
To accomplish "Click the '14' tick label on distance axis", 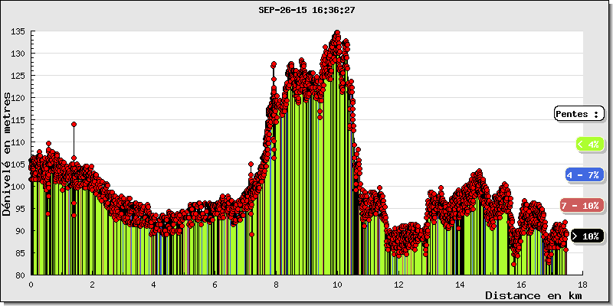I will 460,284.
